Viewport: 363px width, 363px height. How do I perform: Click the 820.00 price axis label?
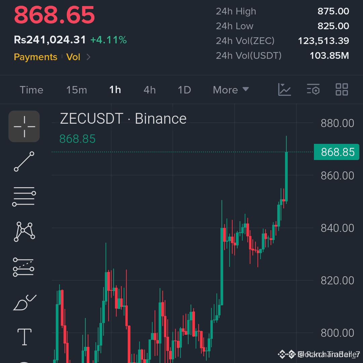pos(337,281)
